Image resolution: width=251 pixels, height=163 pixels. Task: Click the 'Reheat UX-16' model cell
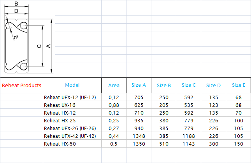[x=72, y=105]
